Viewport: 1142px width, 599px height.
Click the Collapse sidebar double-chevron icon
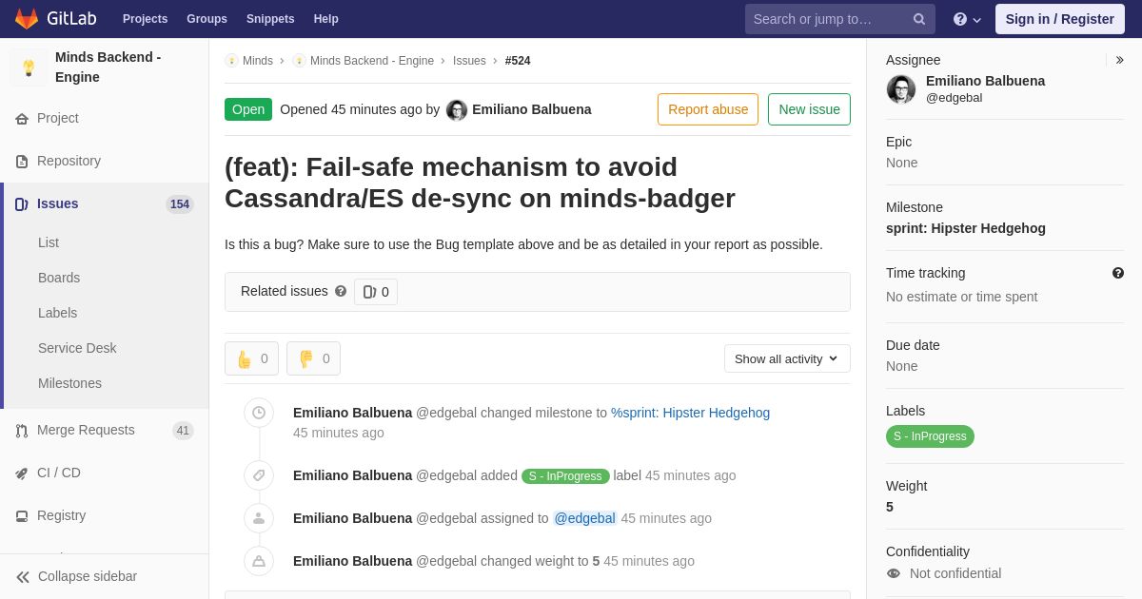click(23, 577)
